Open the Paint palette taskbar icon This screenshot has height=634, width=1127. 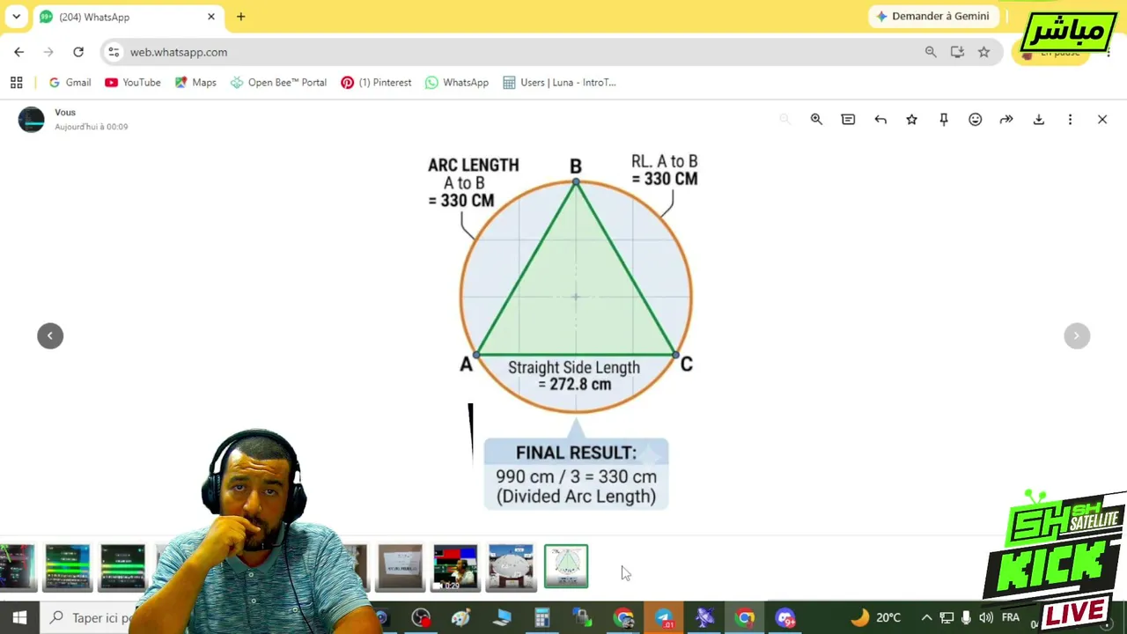pos(460,618)
